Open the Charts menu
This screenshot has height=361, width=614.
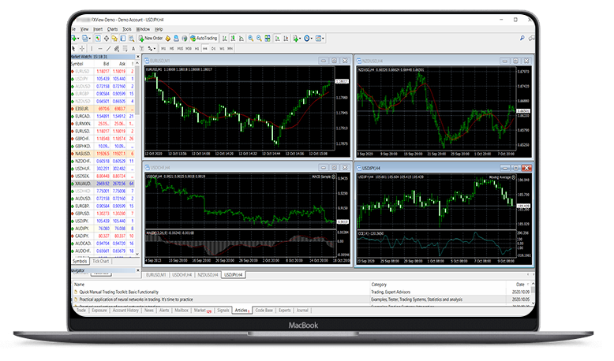[112, 29]
